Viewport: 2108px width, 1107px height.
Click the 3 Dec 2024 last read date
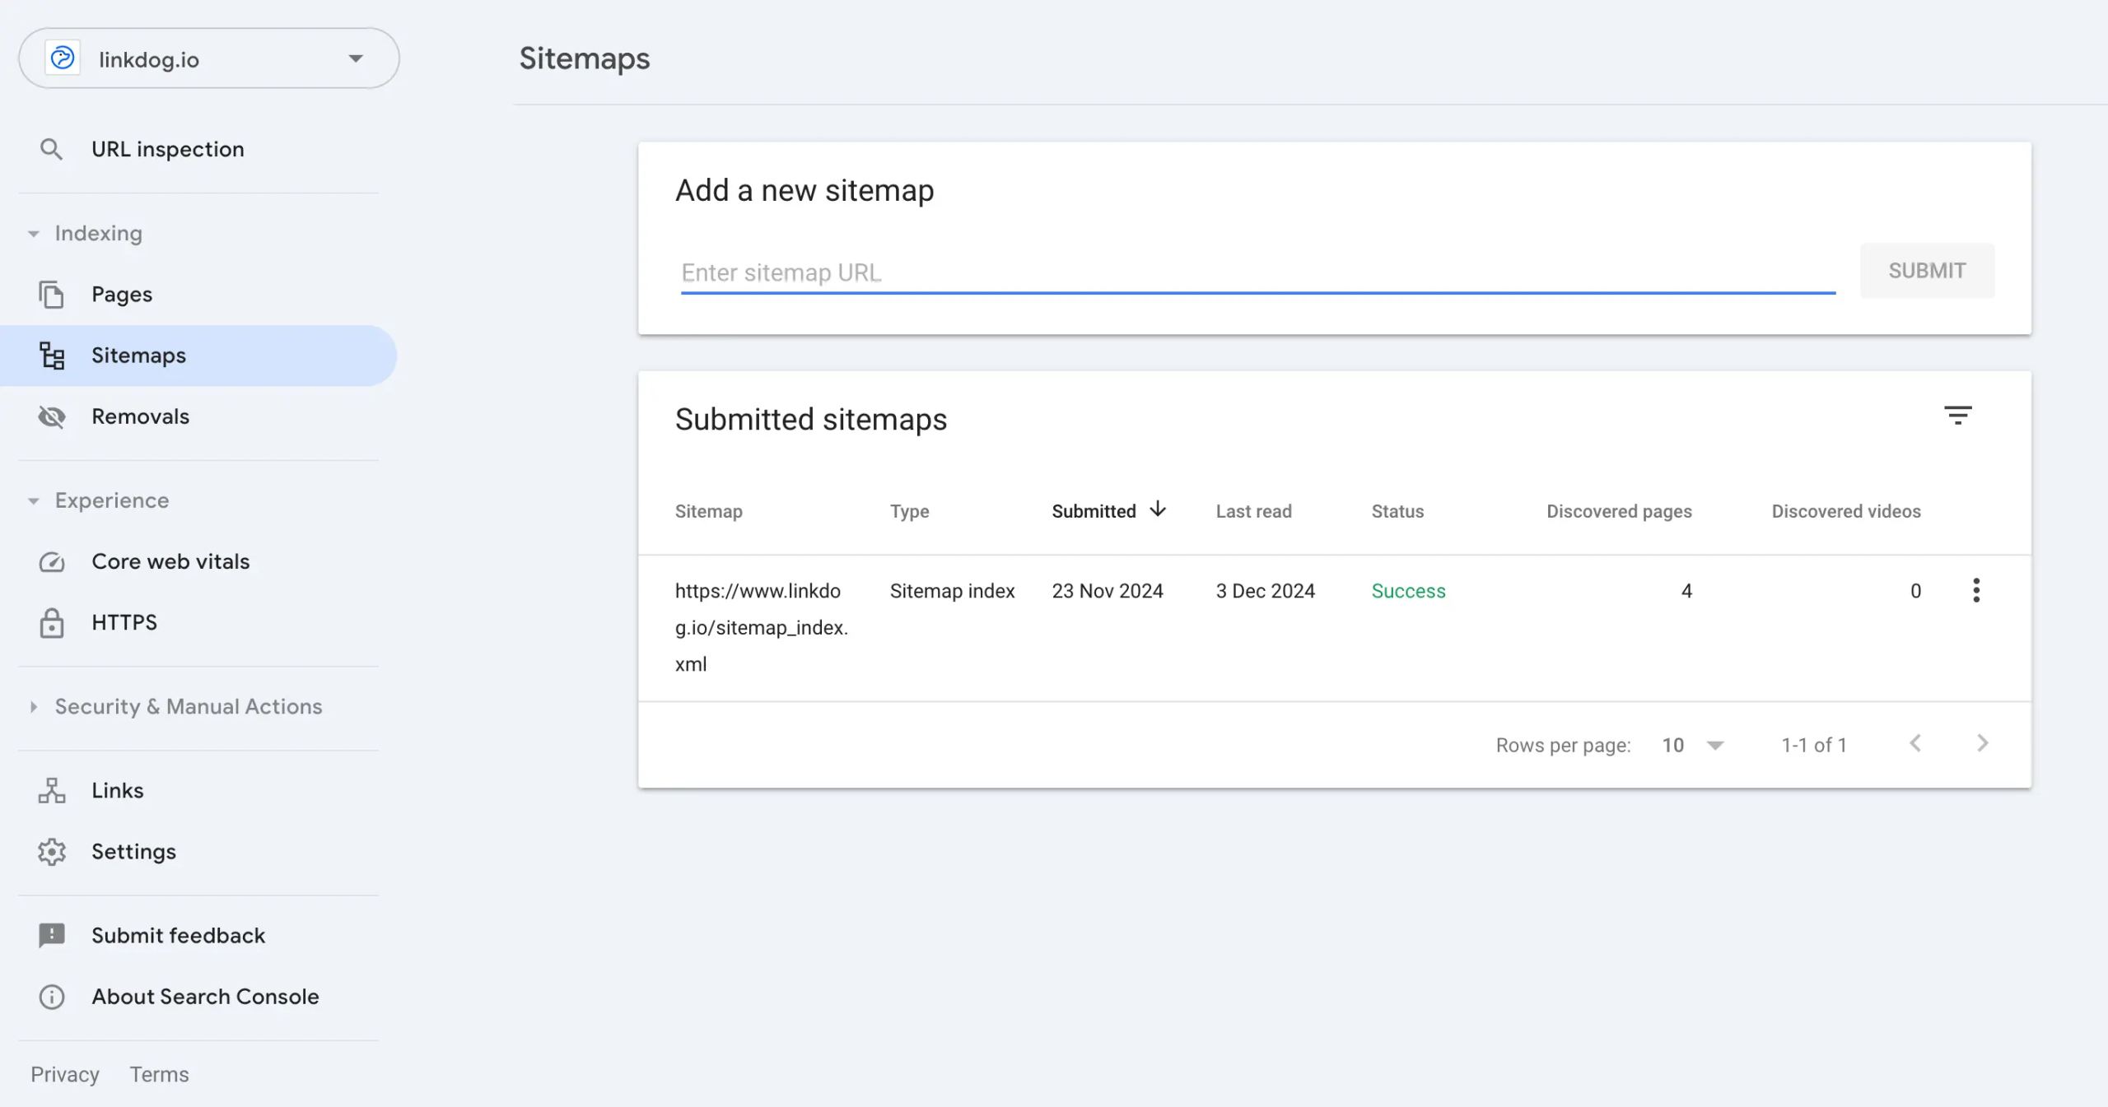click(x=1265, y=591)
